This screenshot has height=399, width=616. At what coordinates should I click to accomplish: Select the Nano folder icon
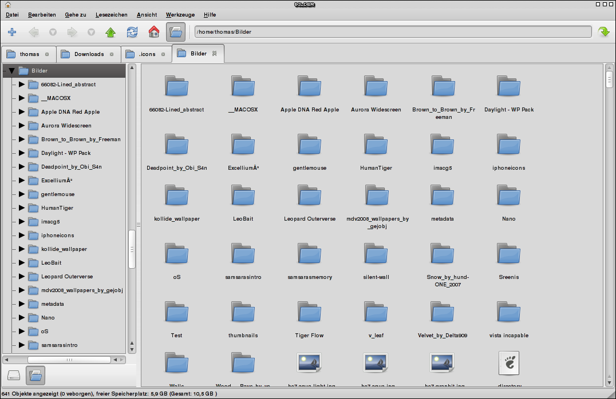[x=508, y=195]
